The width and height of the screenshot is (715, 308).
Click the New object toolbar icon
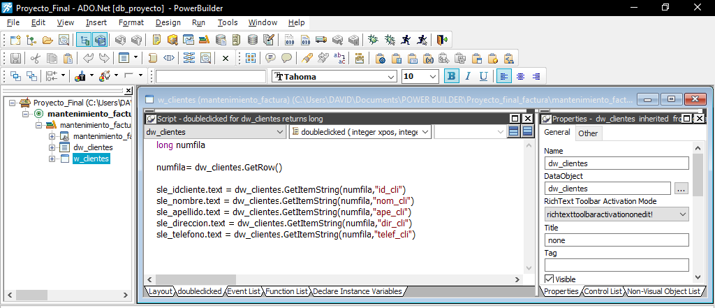(15, 40)
